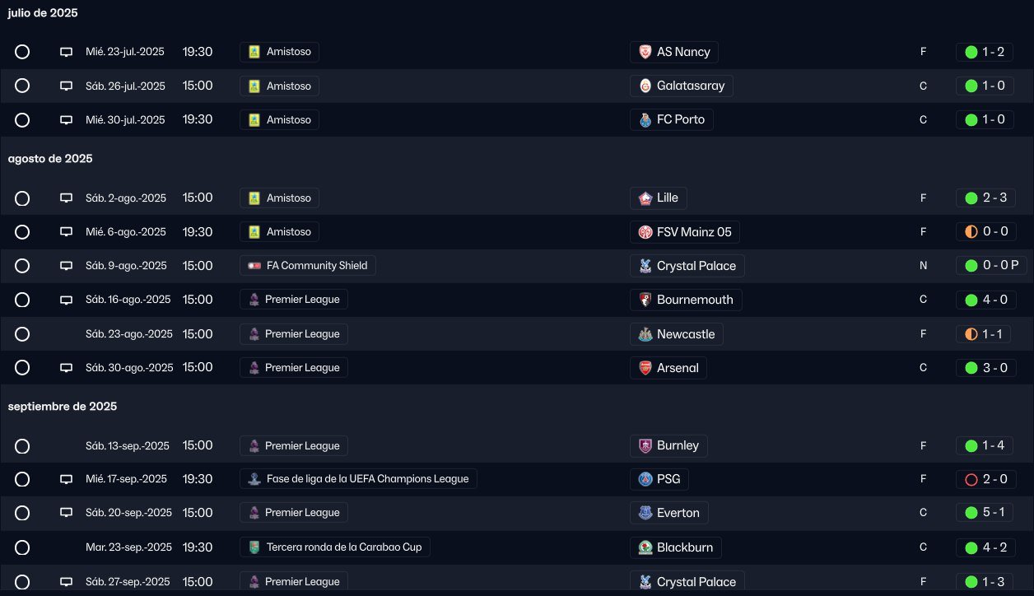This screenshot has height=596, width=1034.
Task: Select the circle for Bournemouth fixture row
Action: click(x=22, y=300)
